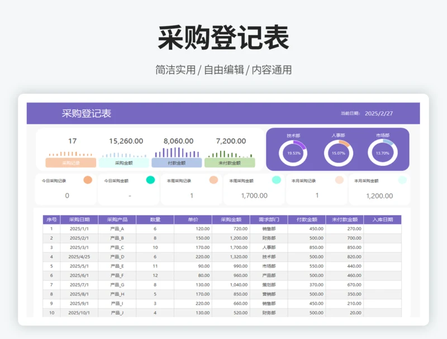Click the green mini bar chart under 7,200.00

[x=230, y=154]
